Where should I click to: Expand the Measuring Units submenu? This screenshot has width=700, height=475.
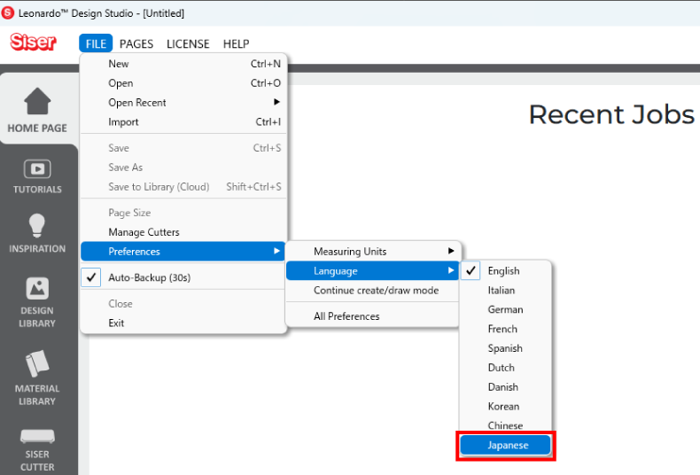pos(372,252)
